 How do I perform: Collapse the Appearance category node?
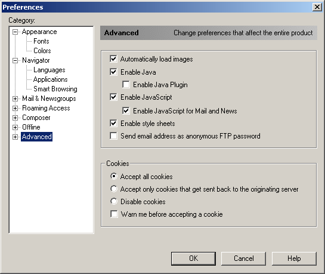pos(15,32)
